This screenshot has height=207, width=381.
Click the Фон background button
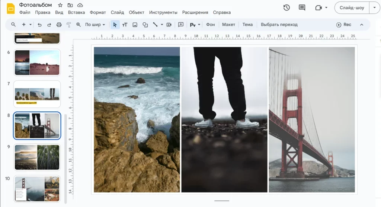[211, 25]
